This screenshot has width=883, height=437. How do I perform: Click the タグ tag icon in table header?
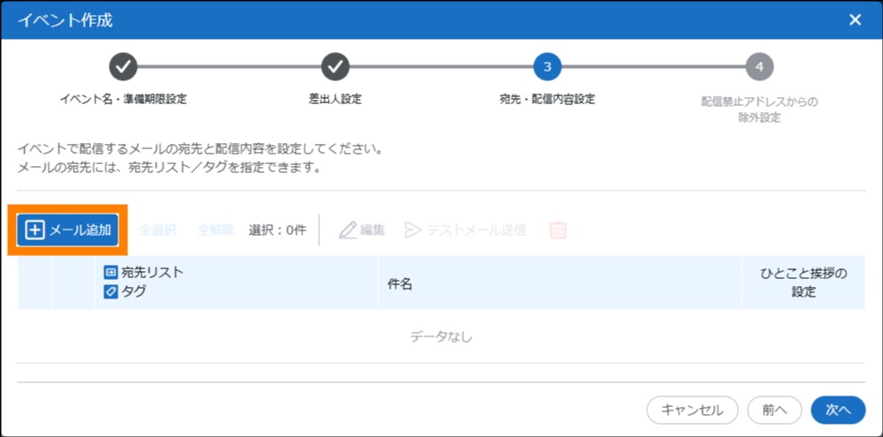coord(110,292)
